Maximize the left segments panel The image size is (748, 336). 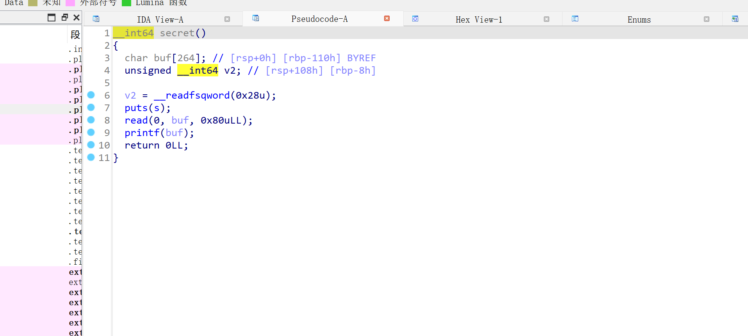click(52, 18)
